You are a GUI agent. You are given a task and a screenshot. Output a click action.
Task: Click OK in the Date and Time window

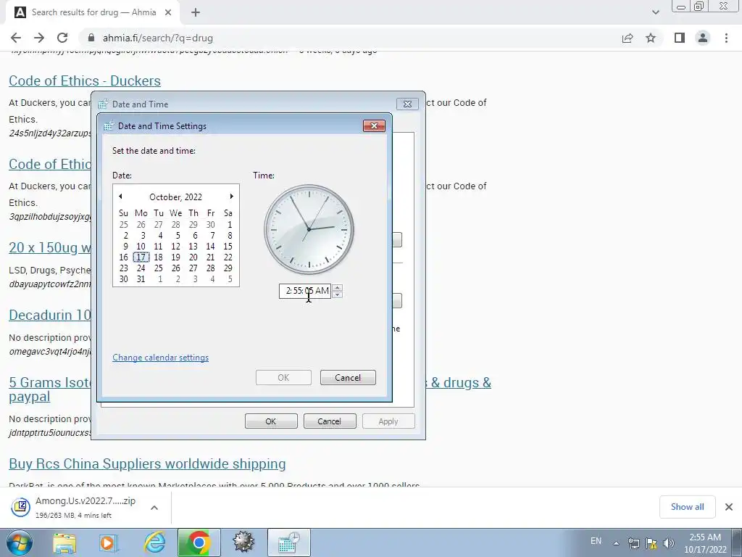pos(271,421)
